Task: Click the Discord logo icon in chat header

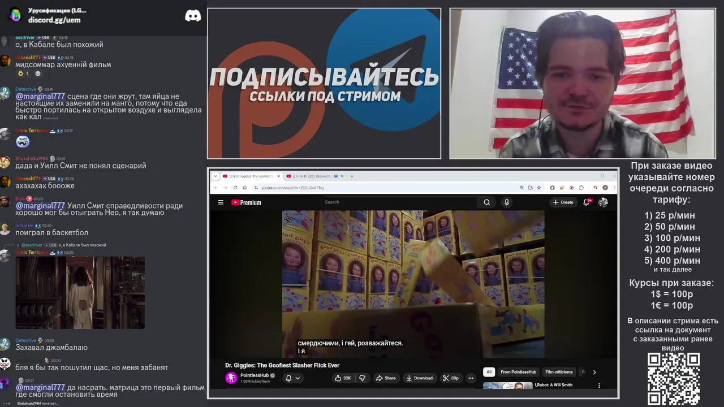Action: (x=193, y=16)
